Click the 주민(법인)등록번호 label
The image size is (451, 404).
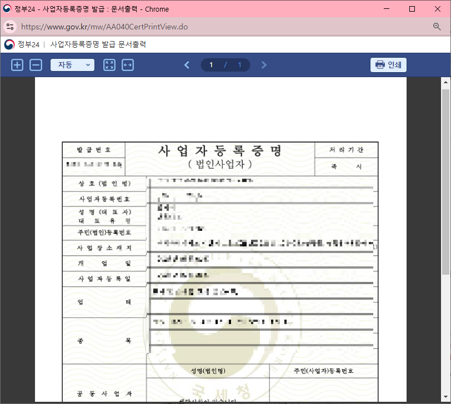tap(104, 232)
